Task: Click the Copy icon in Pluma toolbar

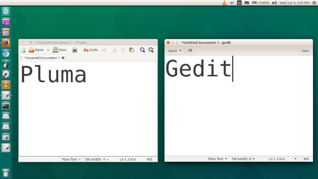Action: click(123, 50)
